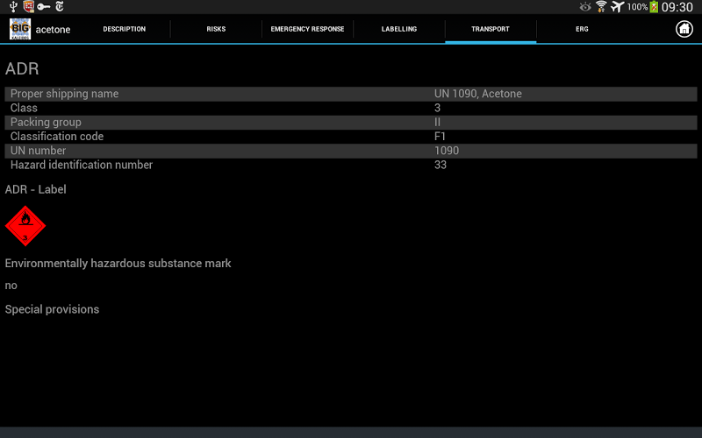Tap the smart stay eye icon
702x438 pixels.
point(585,7)
